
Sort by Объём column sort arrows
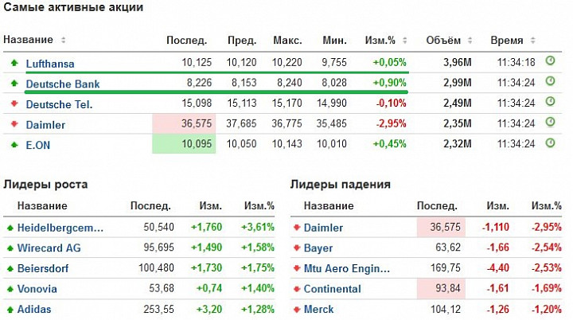[x=470, y=41]
